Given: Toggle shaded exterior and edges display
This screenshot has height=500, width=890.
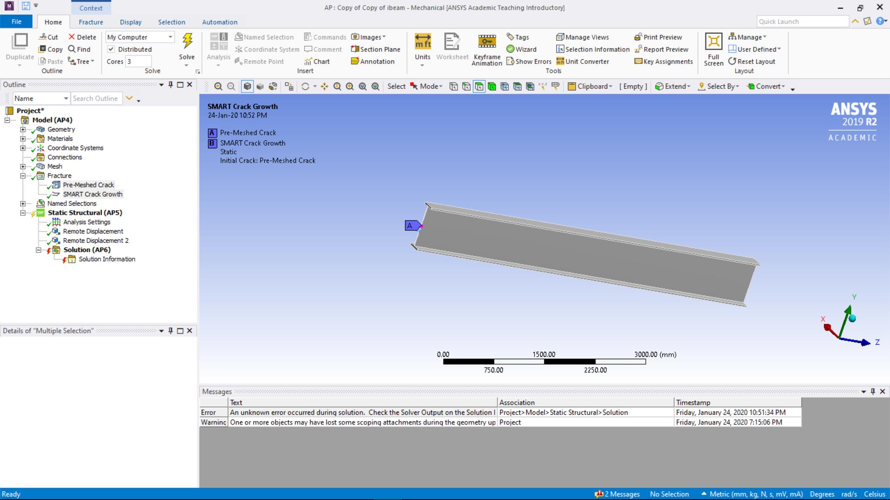Looking at the screenshot, I should point(248,86).
